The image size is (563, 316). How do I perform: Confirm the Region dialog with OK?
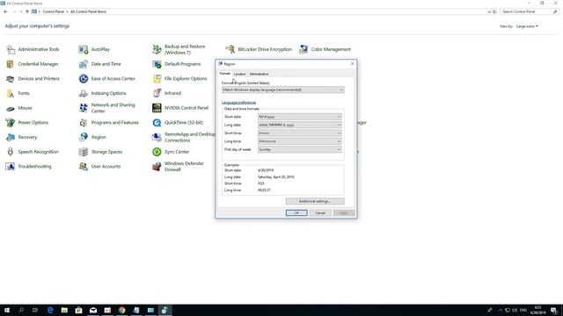(296, 212)
